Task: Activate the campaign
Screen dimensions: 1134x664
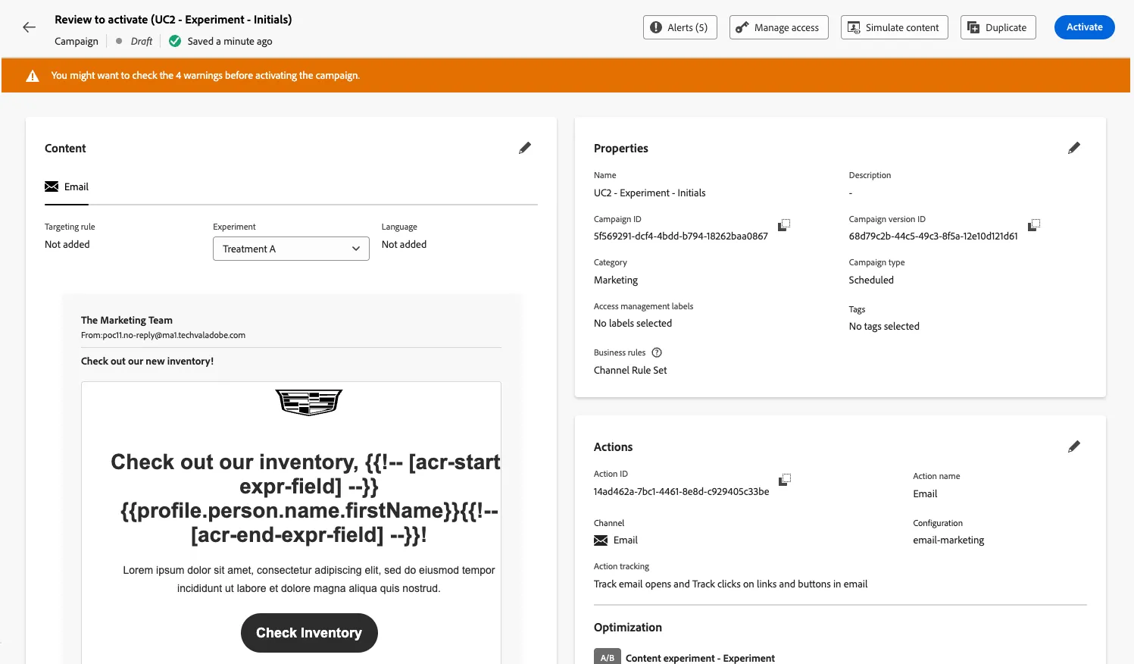Action: point(1085,27)
